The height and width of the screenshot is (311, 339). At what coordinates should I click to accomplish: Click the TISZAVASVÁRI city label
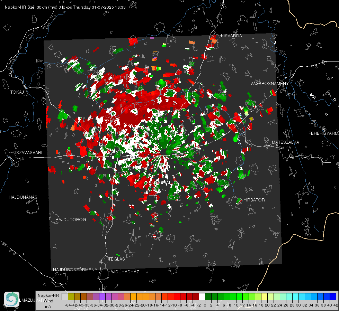coord(28,153)
